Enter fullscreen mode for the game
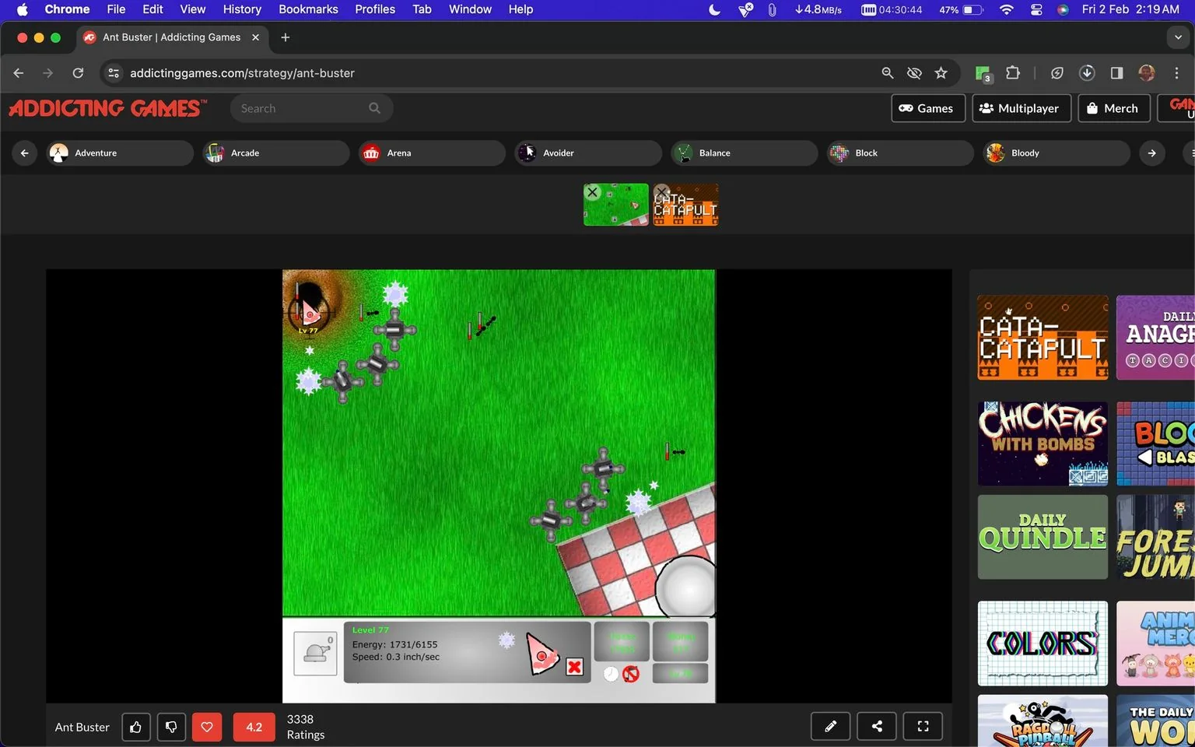This screenshot has width=1195, height=747. point(923,726)
